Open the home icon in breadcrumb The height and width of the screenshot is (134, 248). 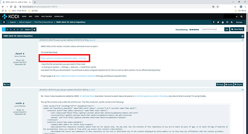tap(4, 22)
